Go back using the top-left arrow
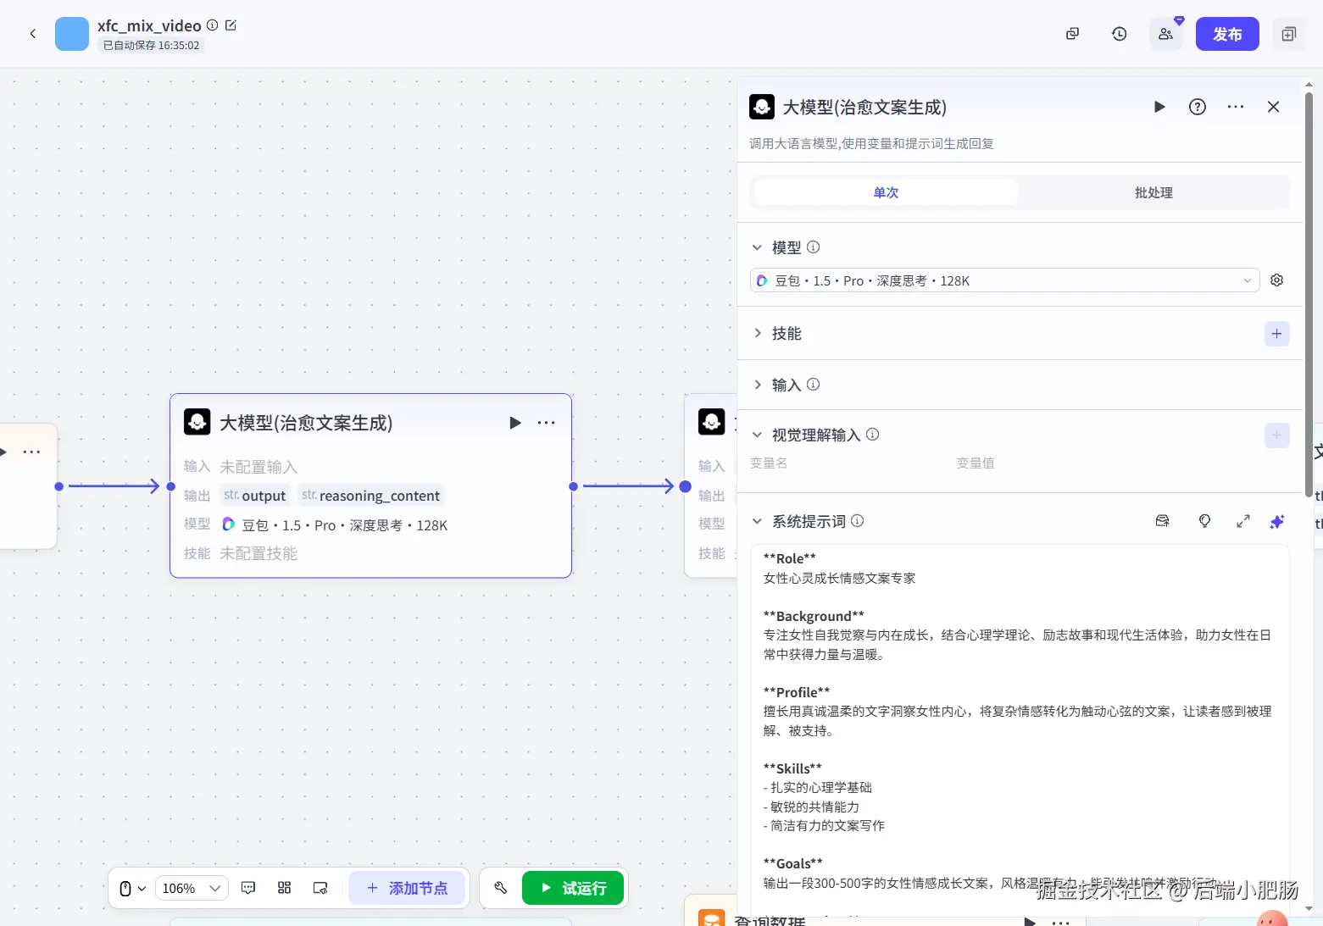Image resolution: width=1323 pixels, height=926 pixels. coord(33,34)
